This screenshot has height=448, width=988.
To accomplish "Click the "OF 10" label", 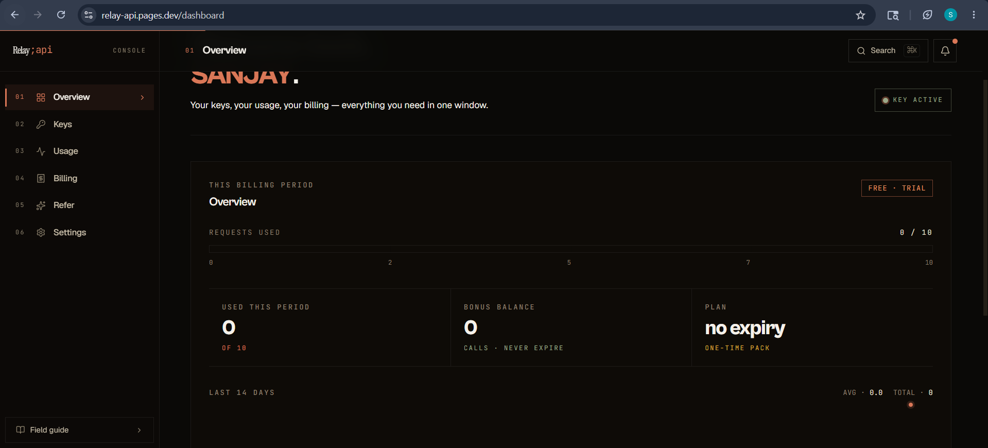I will (x=234, y=348).
